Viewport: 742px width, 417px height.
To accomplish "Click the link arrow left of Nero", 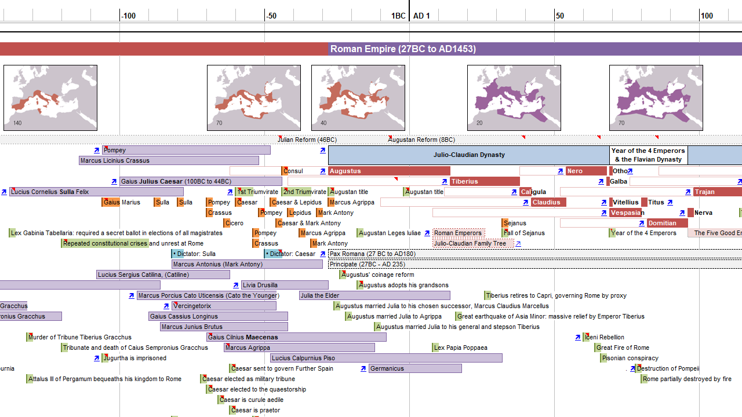I will (561, 171).
